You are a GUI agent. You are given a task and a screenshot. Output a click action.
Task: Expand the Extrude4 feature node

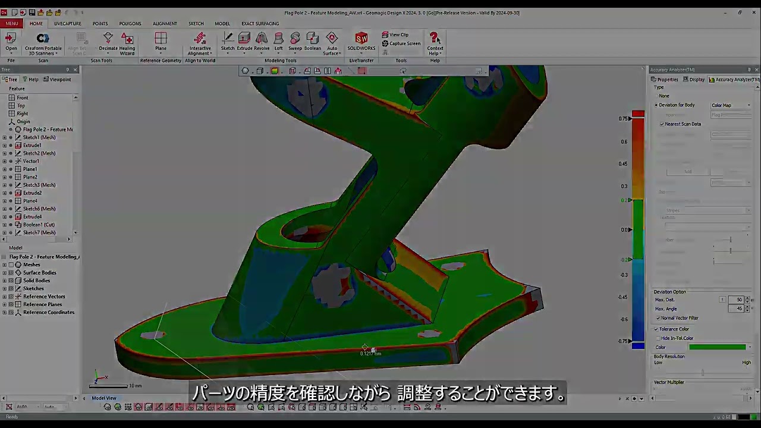[x=4, y=217]
